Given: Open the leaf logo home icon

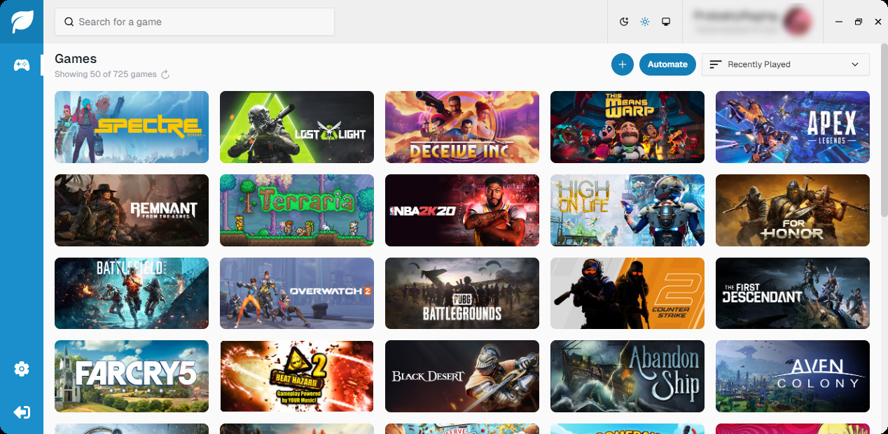Looking at the screenshot, I should tap(22, 22).
